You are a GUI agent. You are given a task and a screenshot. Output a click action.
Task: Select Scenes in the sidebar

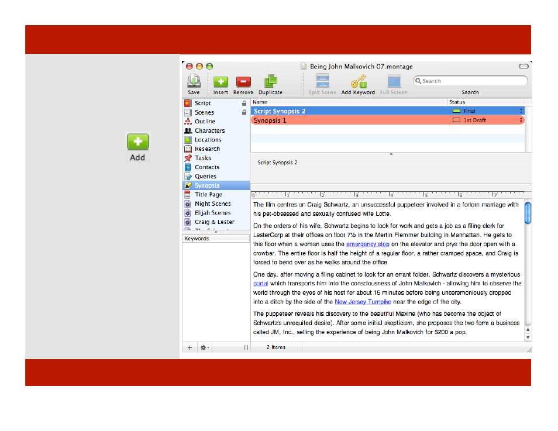[x=215, y=112]
